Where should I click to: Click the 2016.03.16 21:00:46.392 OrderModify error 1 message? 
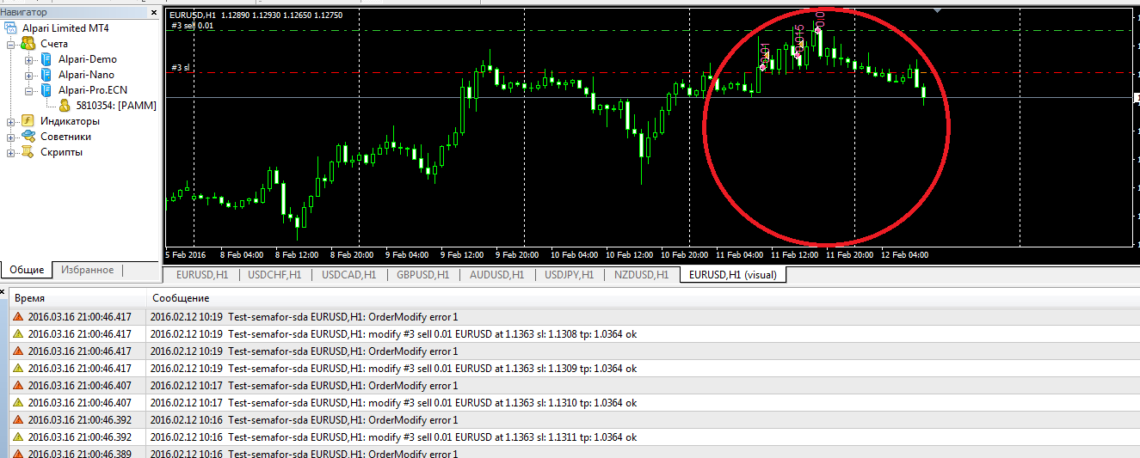coord(304,419)
